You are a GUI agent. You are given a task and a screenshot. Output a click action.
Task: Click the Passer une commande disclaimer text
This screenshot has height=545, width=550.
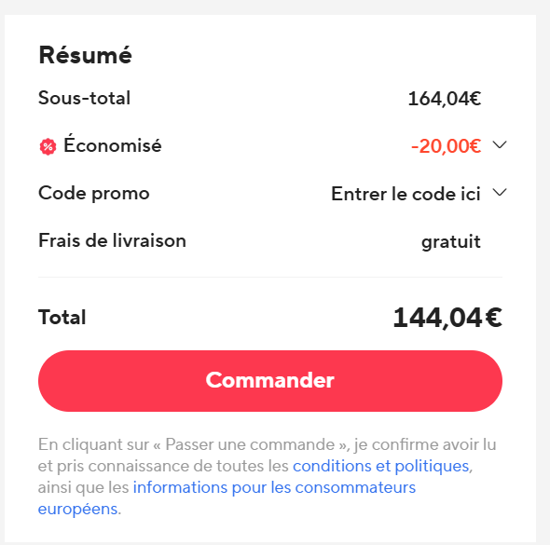(x=250, y=444)
